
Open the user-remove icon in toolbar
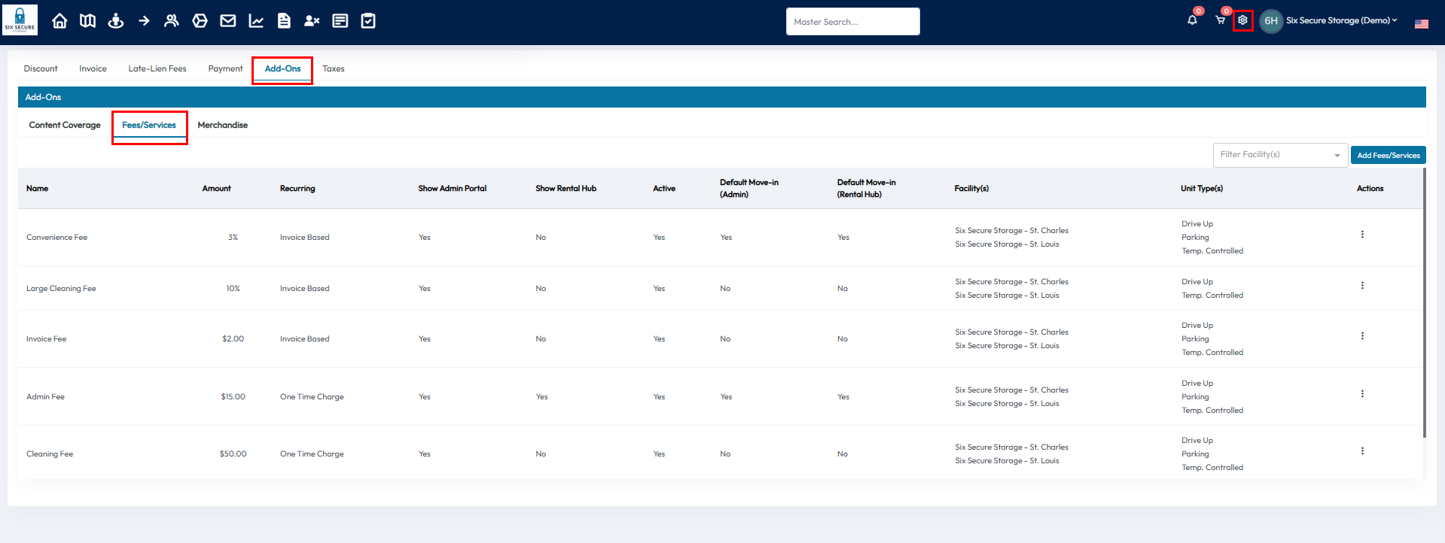pyautogui.click(x=312, y=21)
